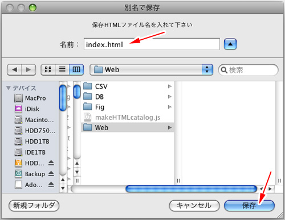Collapse the dialog with the blue triangle button
Image resolution: width=285 pixels, height=220 pixels.
(230, 44)
